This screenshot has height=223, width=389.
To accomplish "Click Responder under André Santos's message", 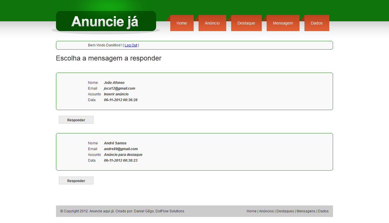I will pos(76,181).
